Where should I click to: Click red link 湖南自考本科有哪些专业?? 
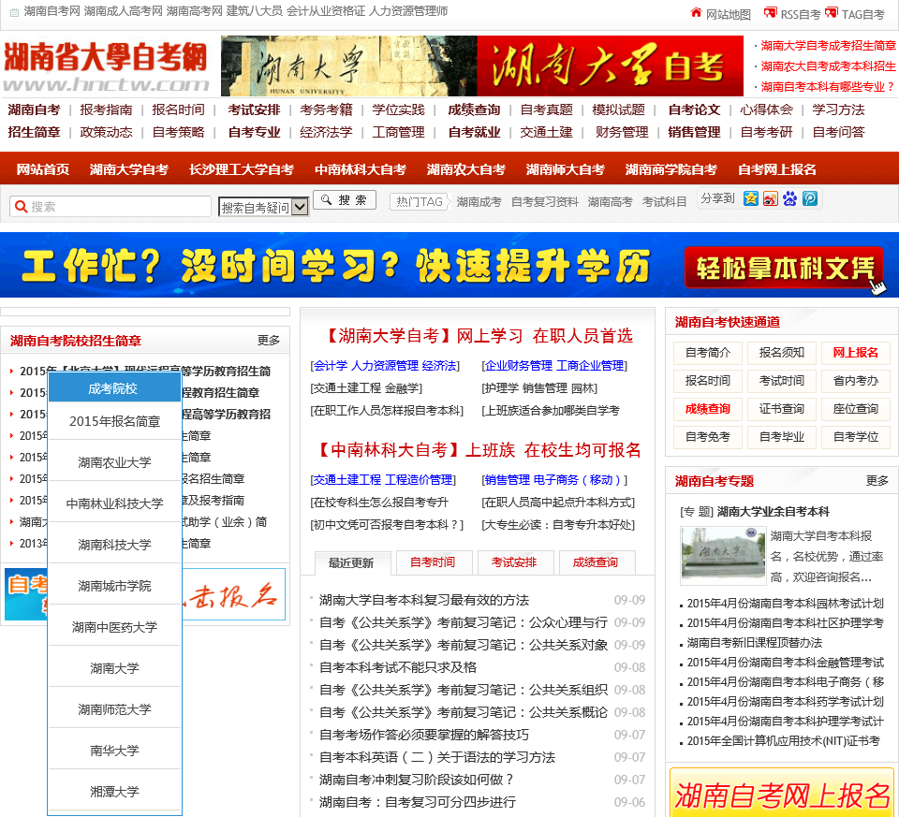click(828, 86)
